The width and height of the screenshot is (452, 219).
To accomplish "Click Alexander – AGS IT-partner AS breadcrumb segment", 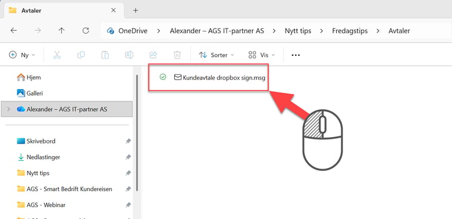I will click(216, 31).
